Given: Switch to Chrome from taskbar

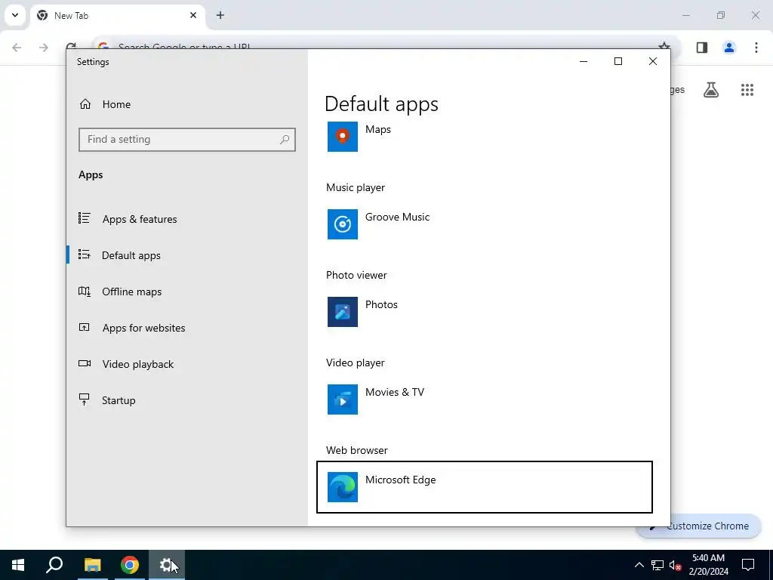Looking at the screenshot, I should 130,565.
